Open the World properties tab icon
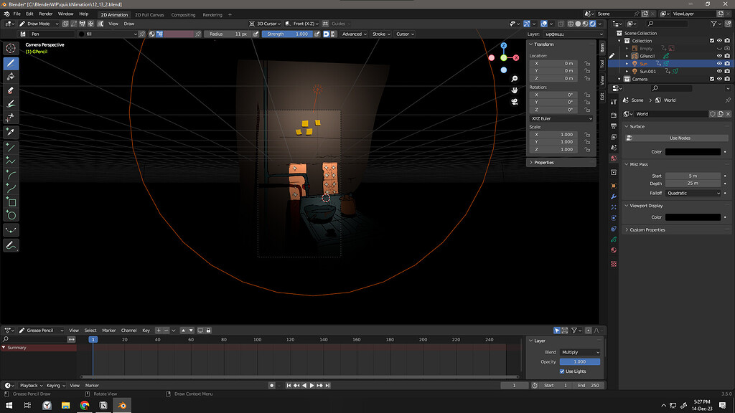The width and height of the screenshot is (735, 413). click(614, 158)
